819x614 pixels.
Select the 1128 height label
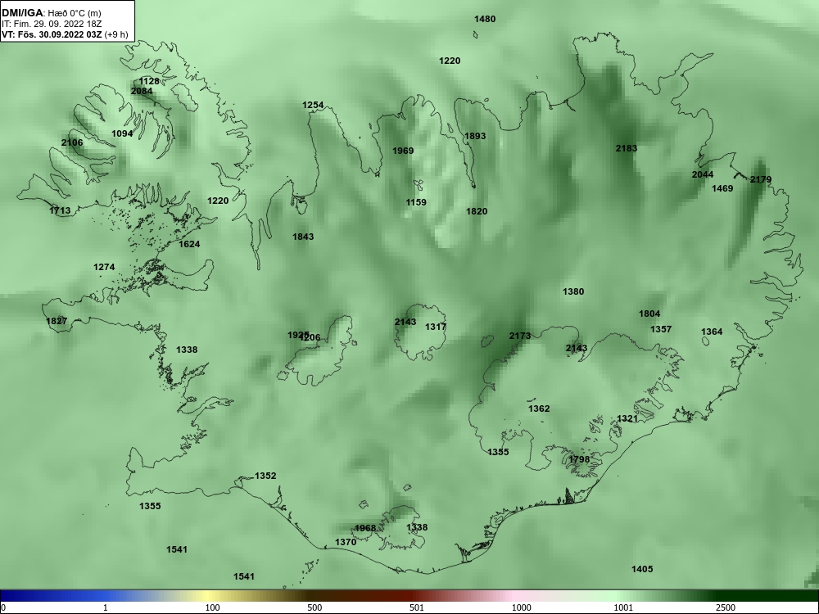(x=149, y=81)
